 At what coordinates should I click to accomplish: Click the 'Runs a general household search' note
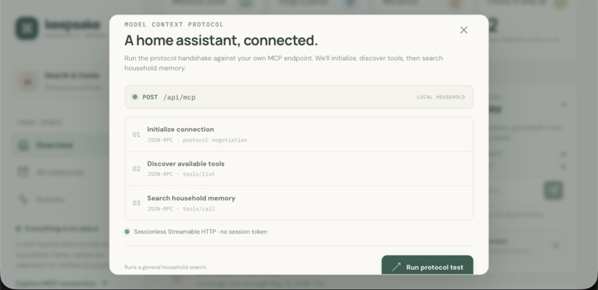(165, 267)
